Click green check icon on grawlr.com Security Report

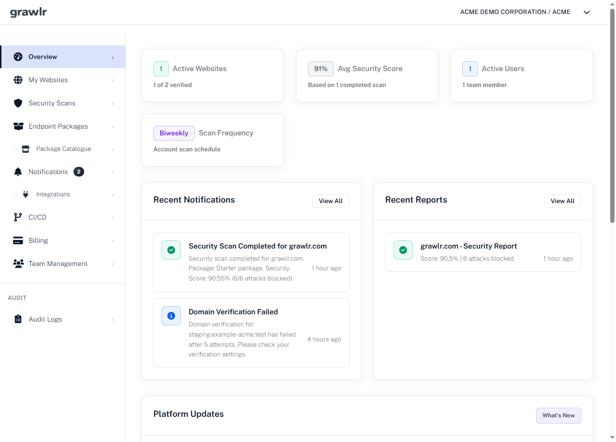click(403, 250)
